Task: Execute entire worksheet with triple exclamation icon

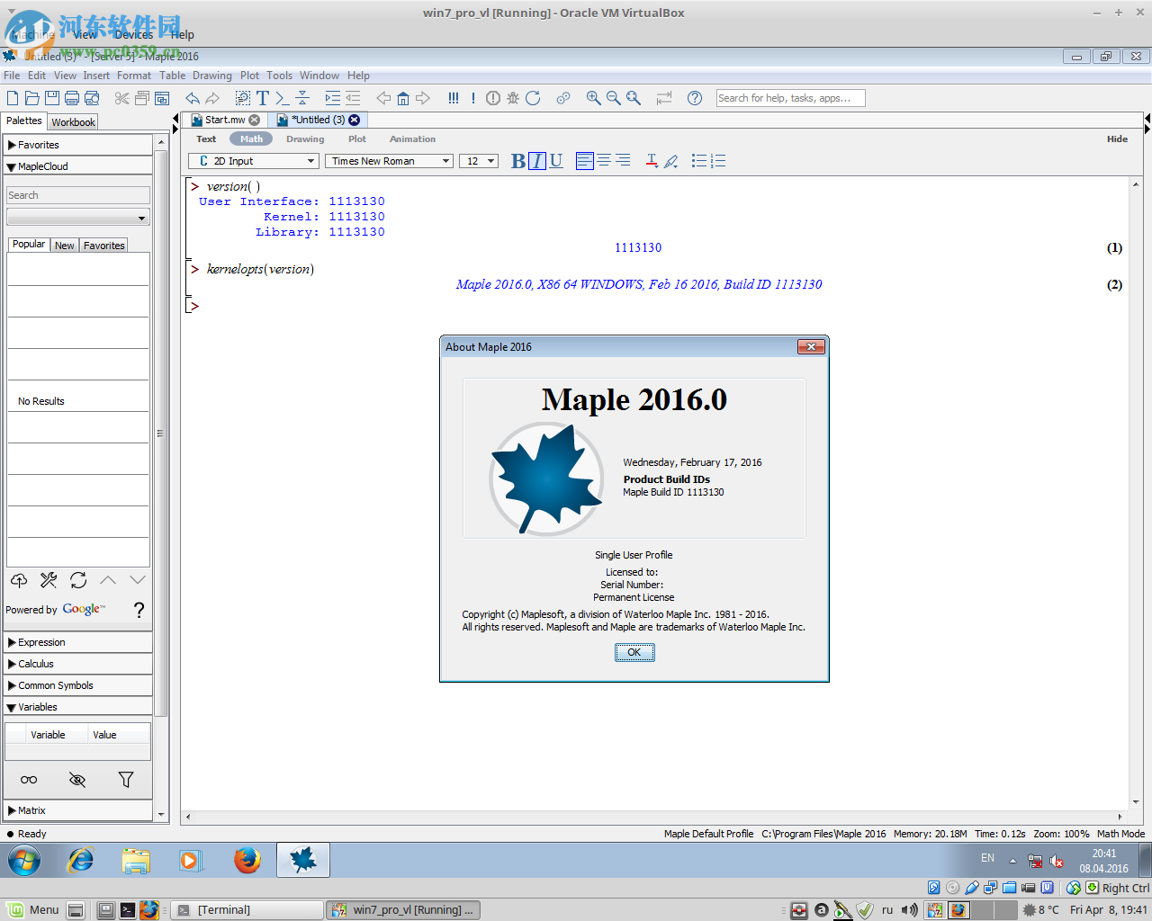Action: [x=454, y=98]
